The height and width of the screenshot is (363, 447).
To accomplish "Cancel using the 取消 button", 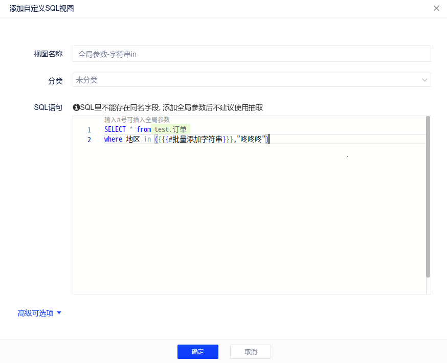I will pos(250,352).
